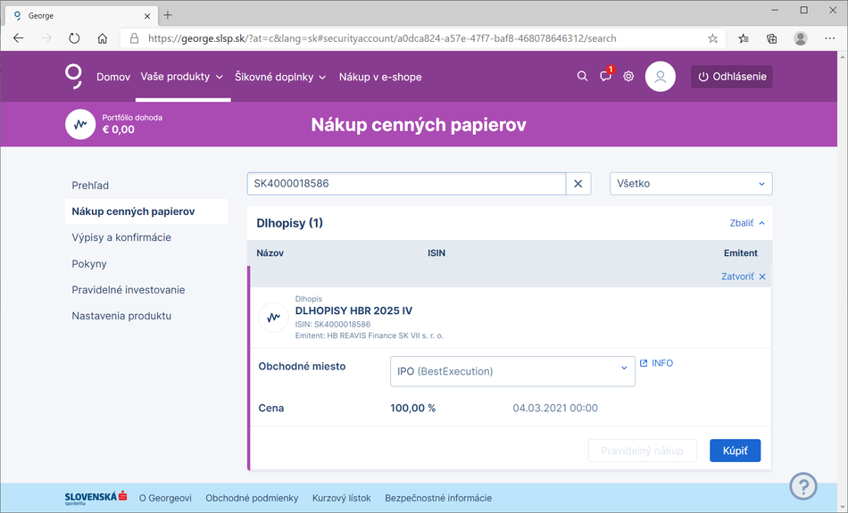Screen dimensions: 848x513
Task: Click the Pravidelný nákup button
Action: click(x=642, y=451)
